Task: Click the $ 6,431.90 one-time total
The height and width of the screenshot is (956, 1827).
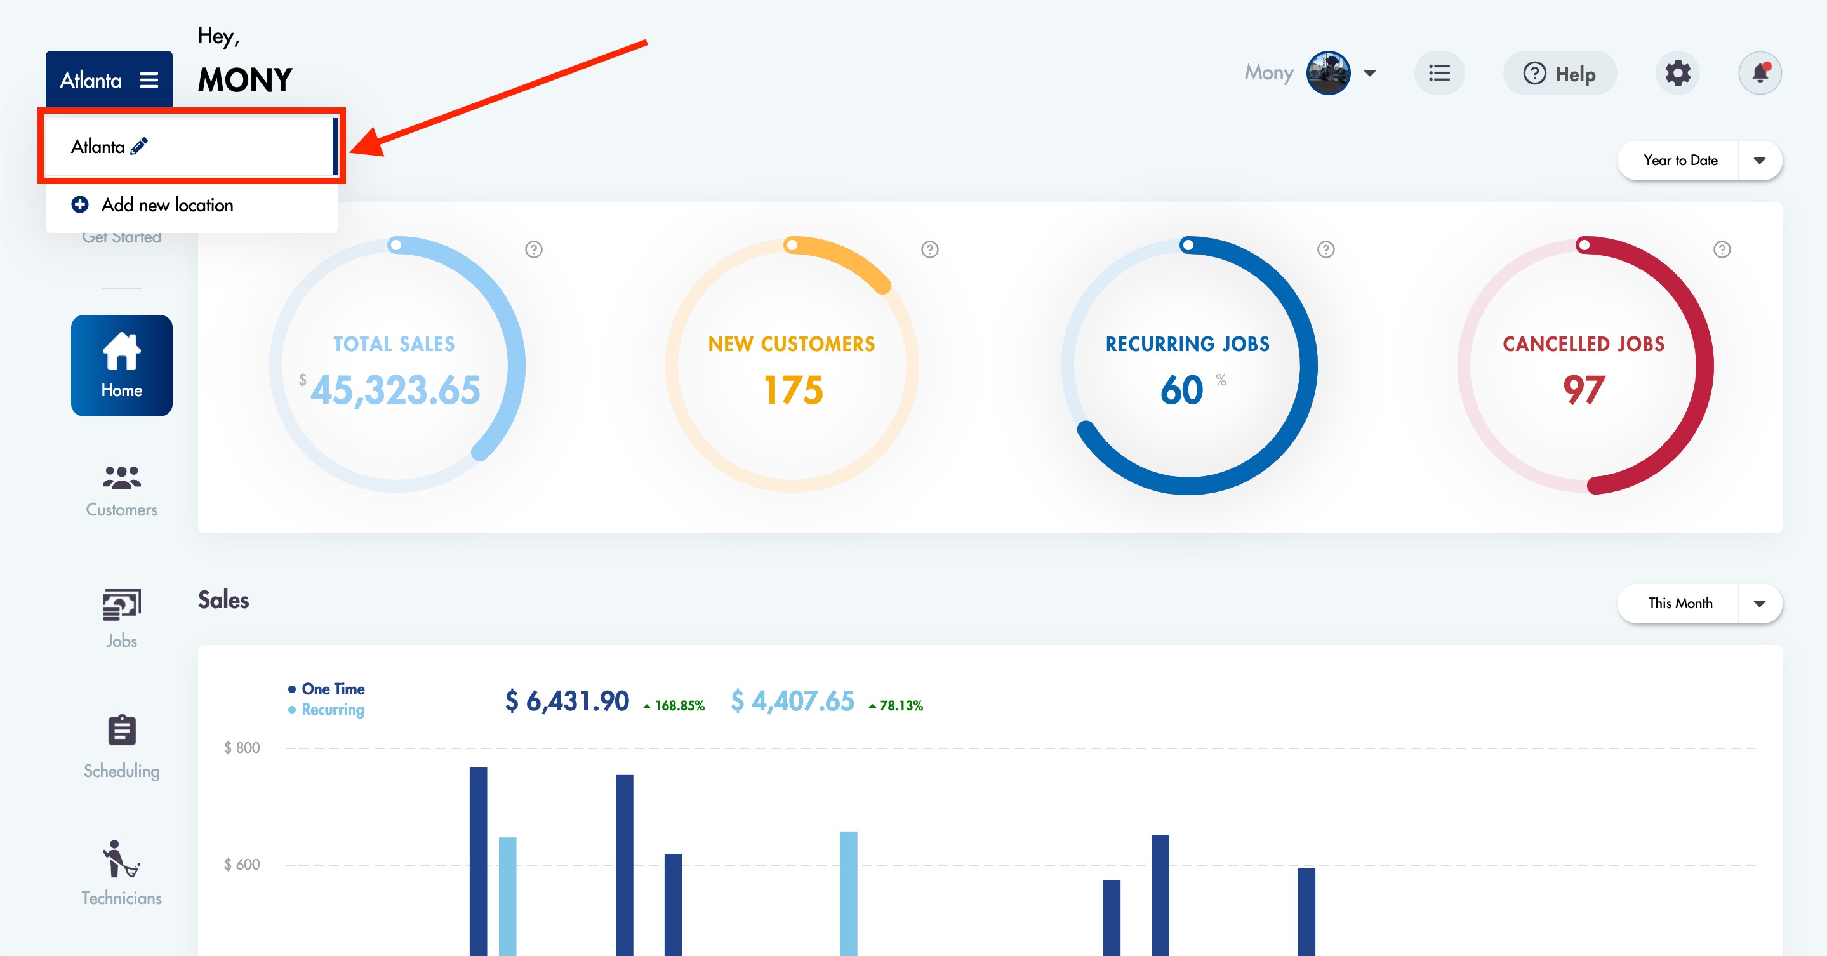Action: (567, 701)
